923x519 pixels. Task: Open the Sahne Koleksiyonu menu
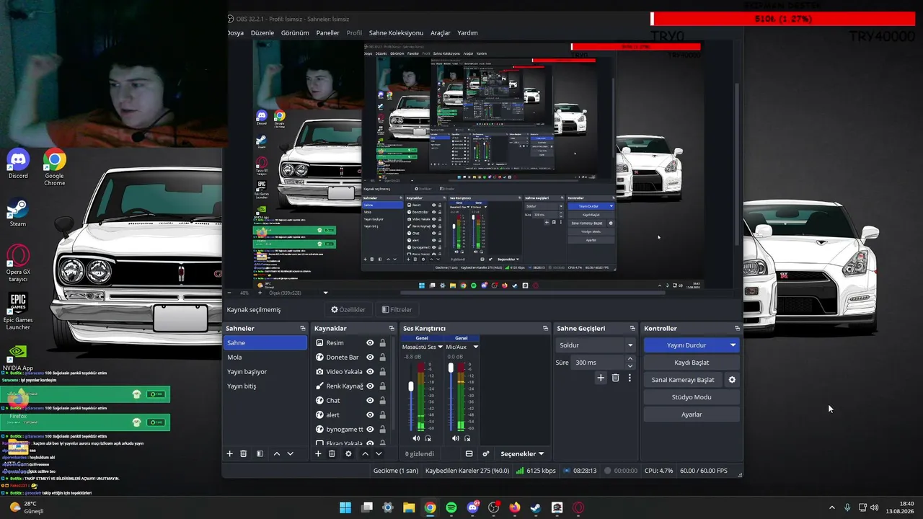pyautogui.click(x=396, y=33)
